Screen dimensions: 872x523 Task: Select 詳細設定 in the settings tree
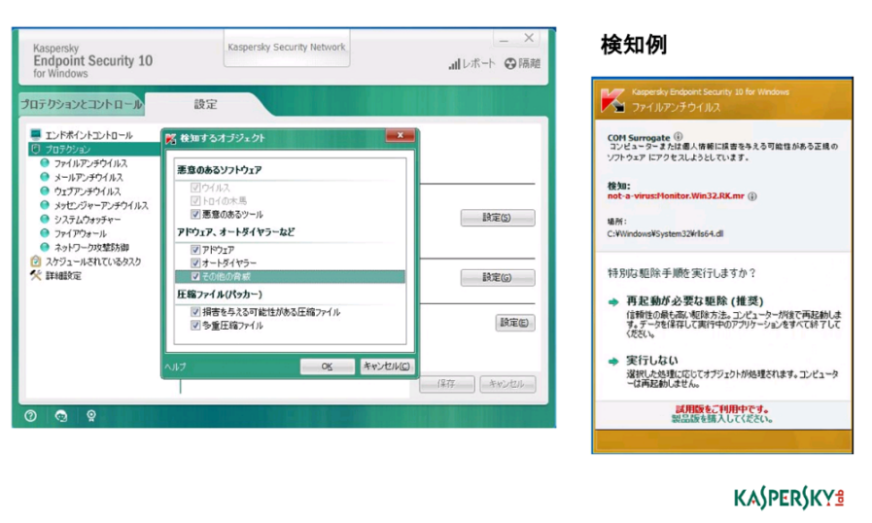[63, 275]
